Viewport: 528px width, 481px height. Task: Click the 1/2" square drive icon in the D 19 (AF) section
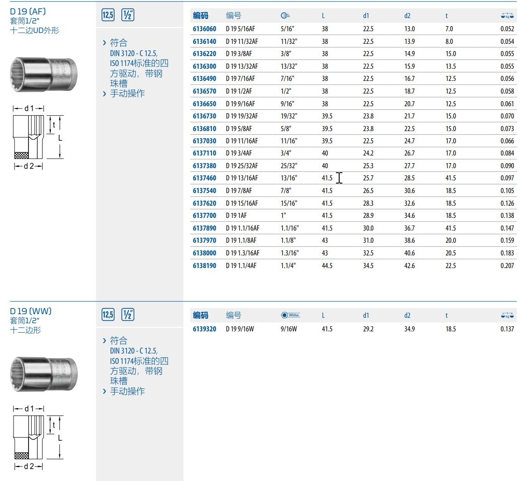tap(128, 15)
